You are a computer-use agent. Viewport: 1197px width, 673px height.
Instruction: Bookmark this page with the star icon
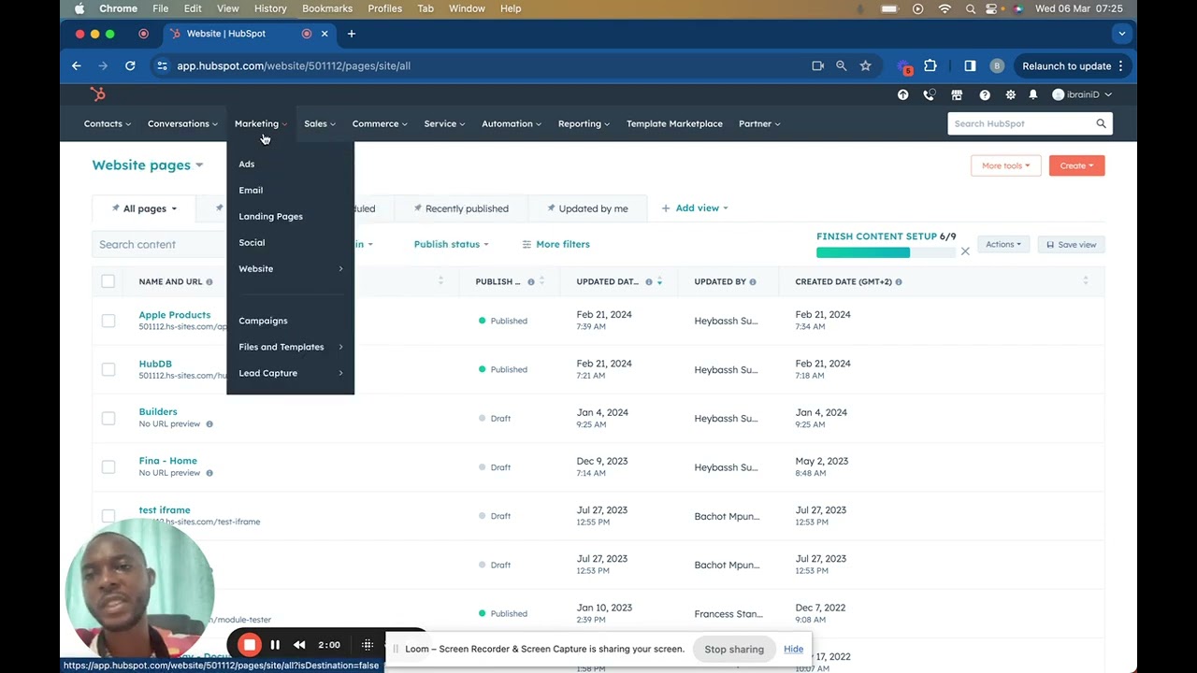[865, 65]
